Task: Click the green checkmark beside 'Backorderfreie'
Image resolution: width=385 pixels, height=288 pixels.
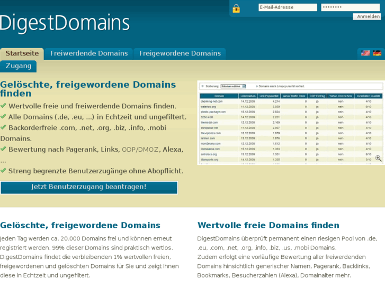Action: 3,127
